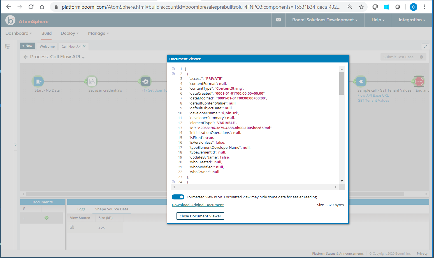Open the Boomi Solutions Development account dropdown
Viewport: 434px width, 258px height.
(x=325, y=20)
